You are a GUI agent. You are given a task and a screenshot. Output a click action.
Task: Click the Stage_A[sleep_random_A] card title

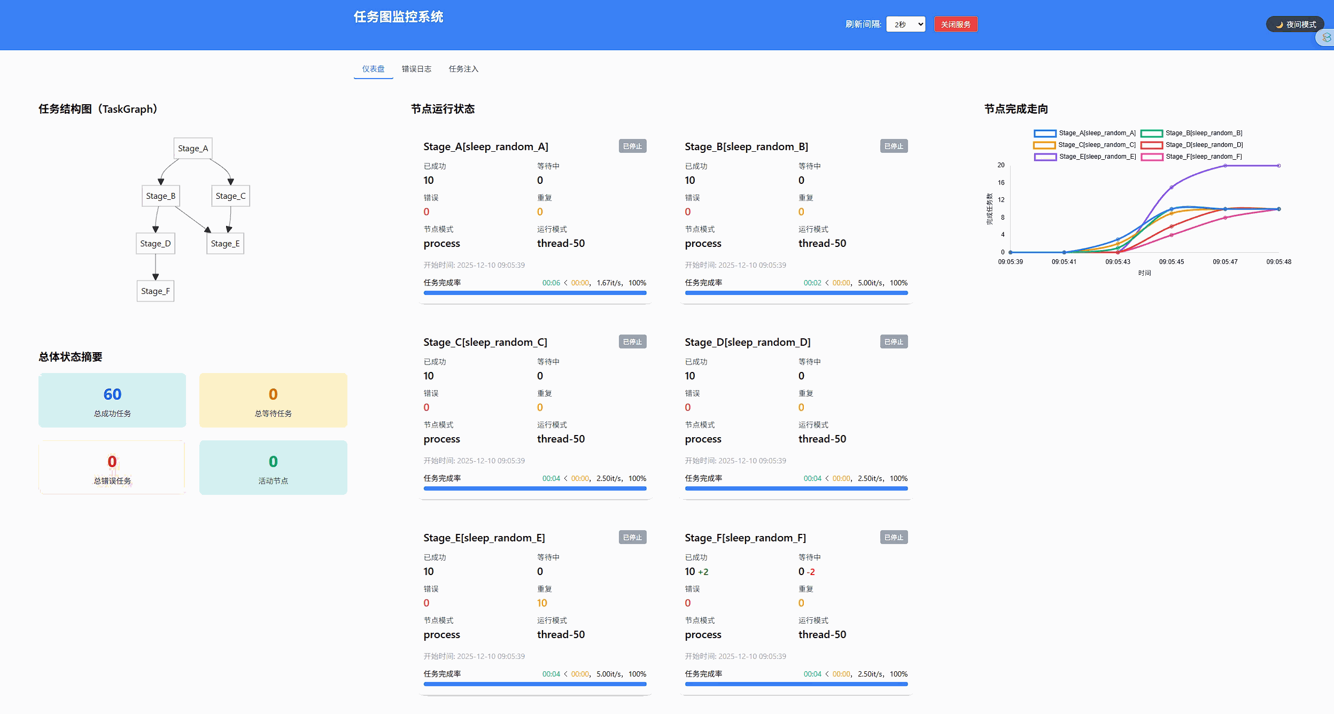(x=486, y=146)
